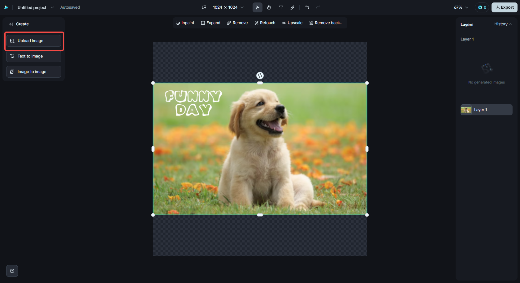Redo the last action
Screen dimensions: 520x283
(x=318, y=7)
